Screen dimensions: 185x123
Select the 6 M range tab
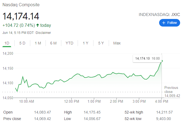53,43
